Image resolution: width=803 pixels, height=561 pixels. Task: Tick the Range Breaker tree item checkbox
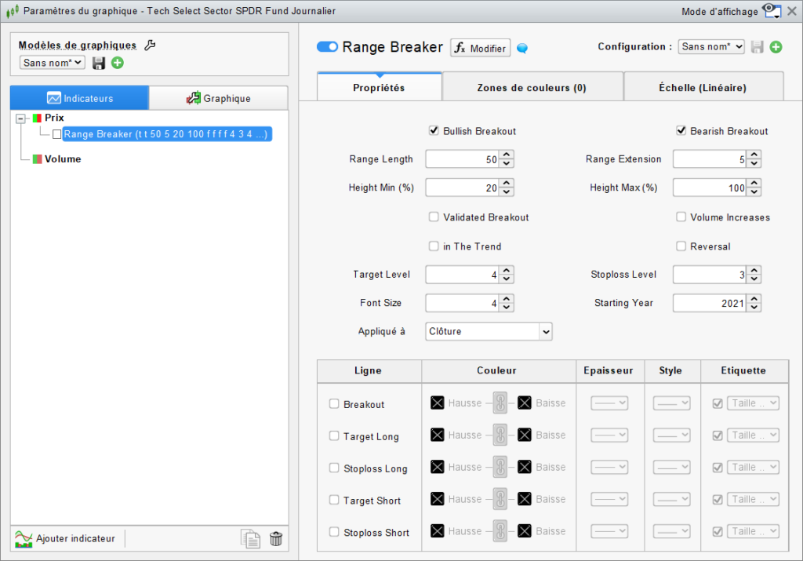click(x=56, y=134)
